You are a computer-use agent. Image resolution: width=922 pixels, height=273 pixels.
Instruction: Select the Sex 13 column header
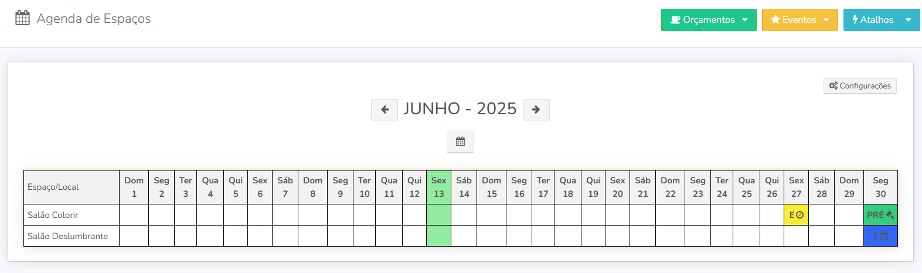click(x=438, y=187)
